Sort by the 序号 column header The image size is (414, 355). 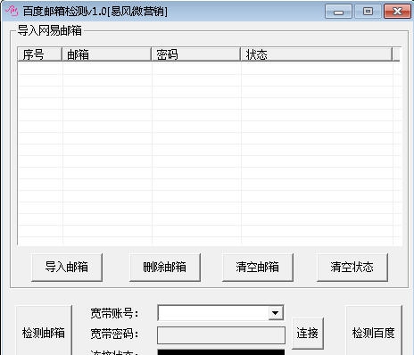[x=39, y=54]
